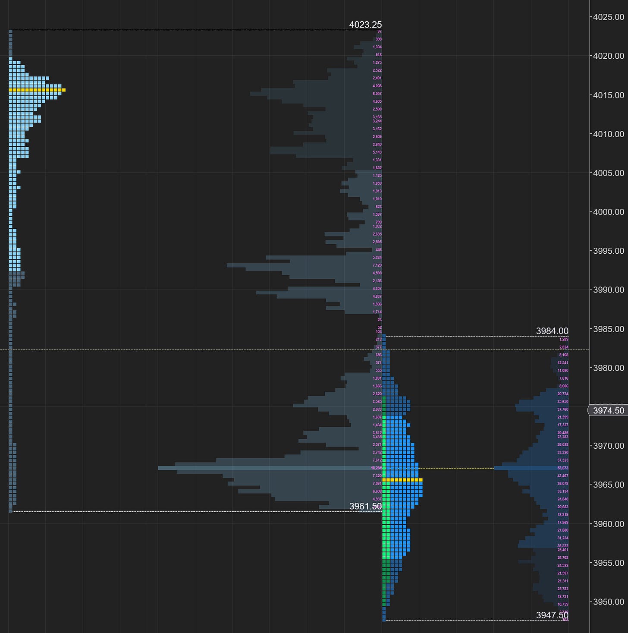Click the 6,608 volume value
This screenshot has width=628, height=633.
pyautogui.click(x=377, y=491)
